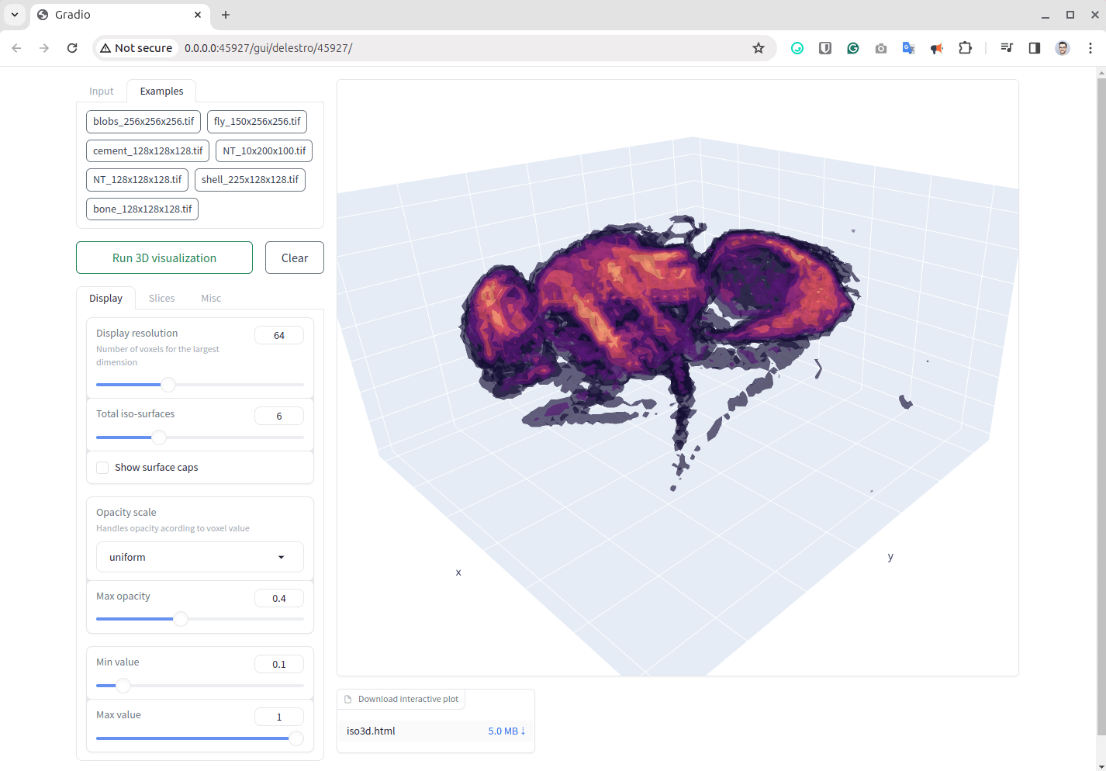This screenshot has height=771, width=1106.
Task: Click the Min value number field
Action: point(279,664)
